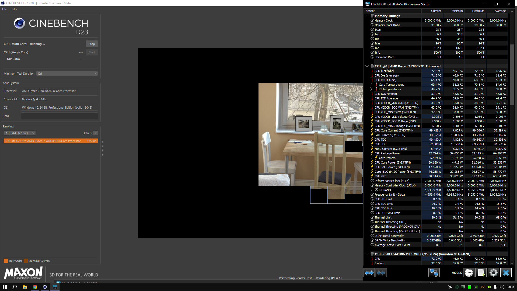Click the scrollbar up arrow in HWiNFO

coord(512,11)
